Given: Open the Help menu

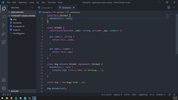Looking at the screenshot, I should coord(60,2).
